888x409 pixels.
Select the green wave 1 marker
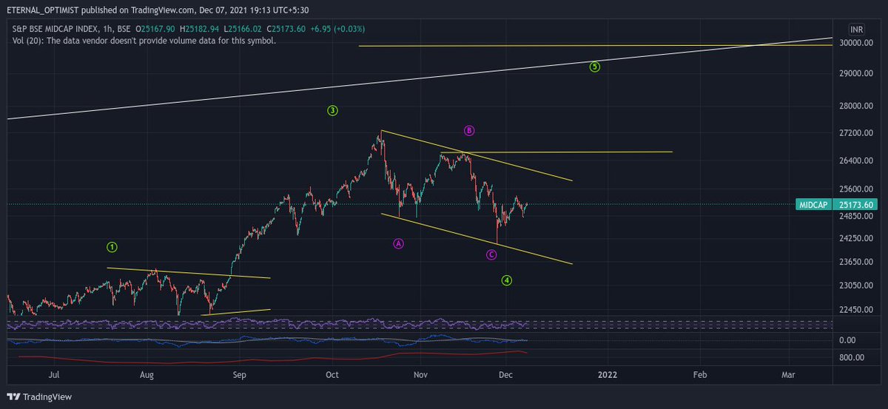112,246
